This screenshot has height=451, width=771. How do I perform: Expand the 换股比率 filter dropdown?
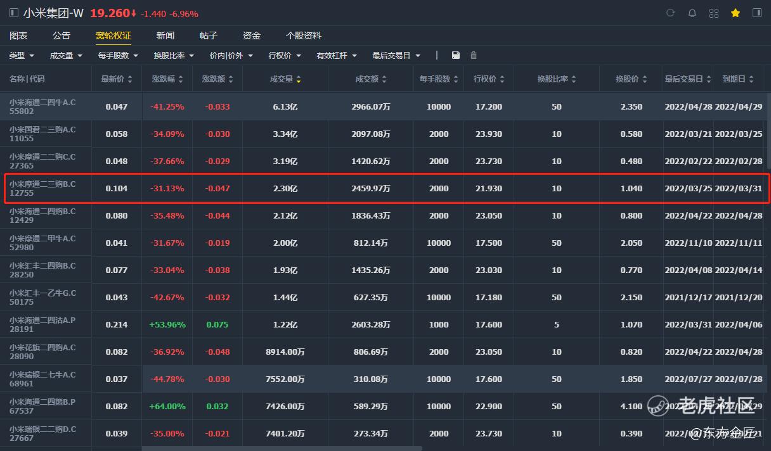pos(174,56)
